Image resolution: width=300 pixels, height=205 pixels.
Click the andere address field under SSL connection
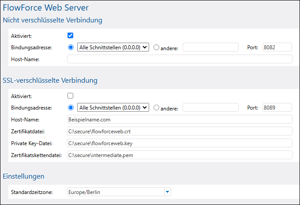[x=210, y=107]
